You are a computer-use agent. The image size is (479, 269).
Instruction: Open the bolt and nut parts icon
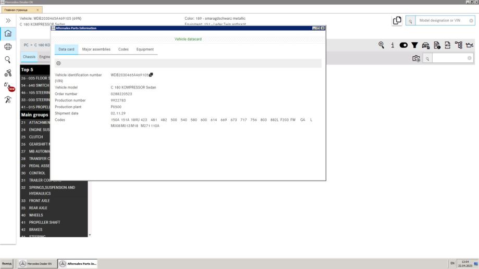[8, 73]
